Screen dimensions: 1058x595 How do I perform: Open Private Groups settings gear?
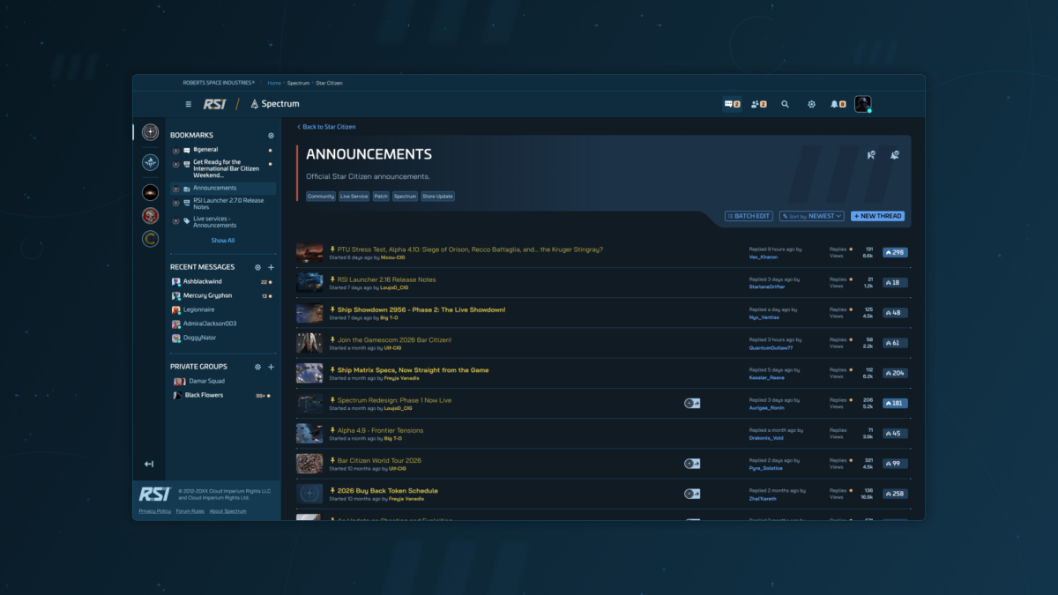click(257, 367)
